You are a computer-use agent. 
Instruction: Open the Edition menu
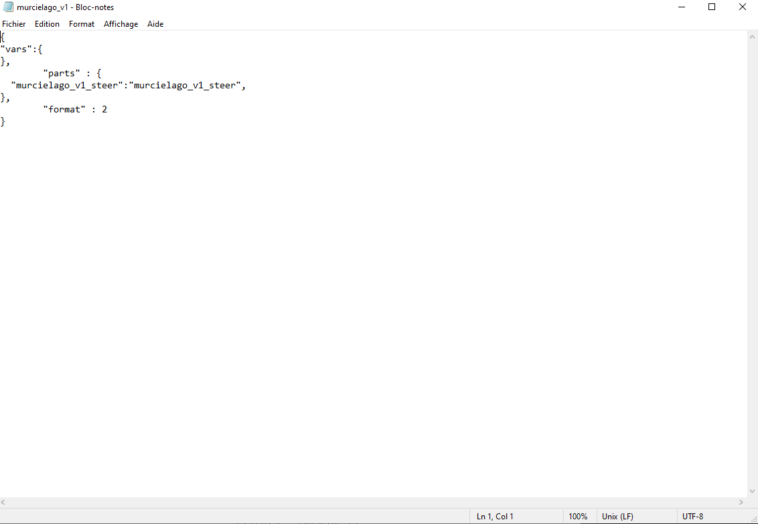[x=47, y=23]
